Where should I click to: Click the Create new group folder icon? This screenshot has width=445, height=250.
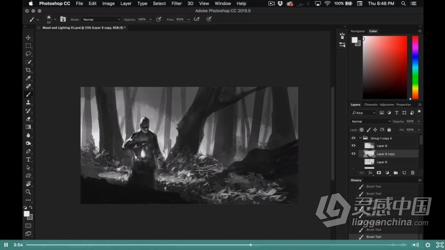click(396, 173)
